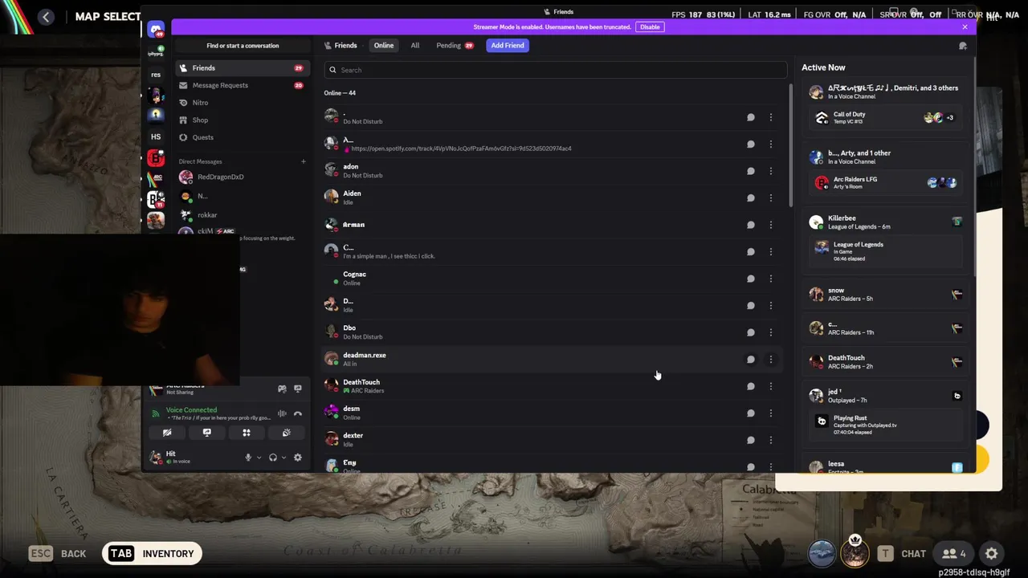
Task: Open the game settings gear at bottom right
Action: [992, 554]
